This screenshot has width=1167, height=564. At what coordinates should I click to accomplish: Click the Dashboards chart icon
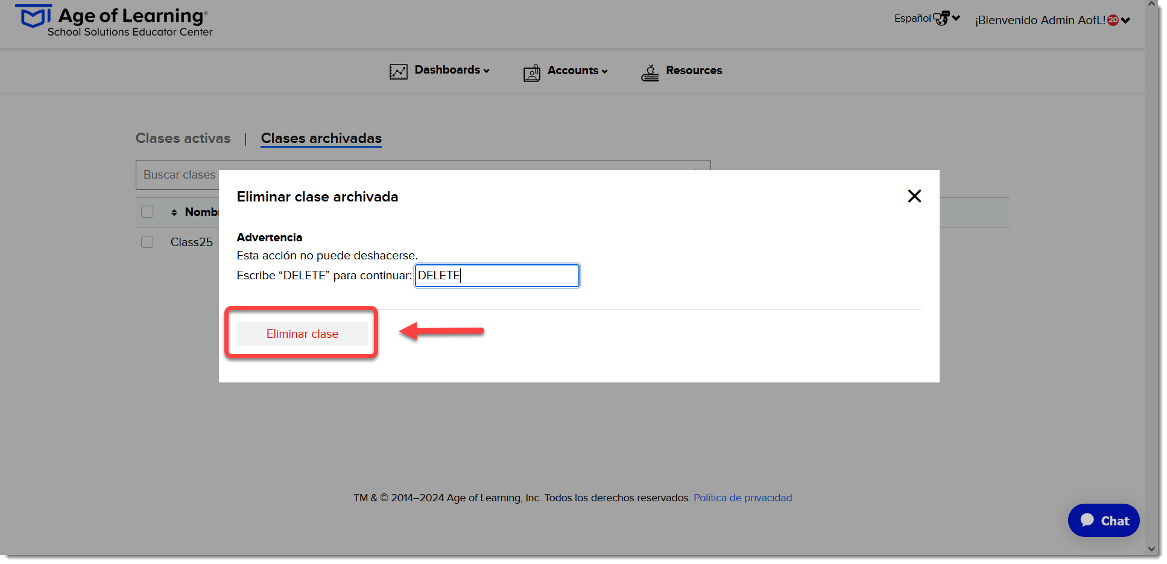pyautogui.click(x=398, y=72)
